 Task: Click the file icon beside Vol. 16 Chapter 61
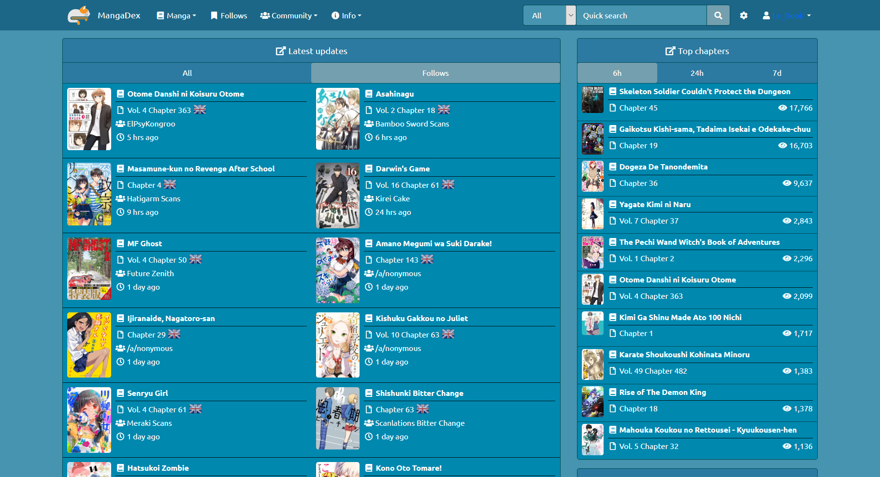(x=369, y=185)
